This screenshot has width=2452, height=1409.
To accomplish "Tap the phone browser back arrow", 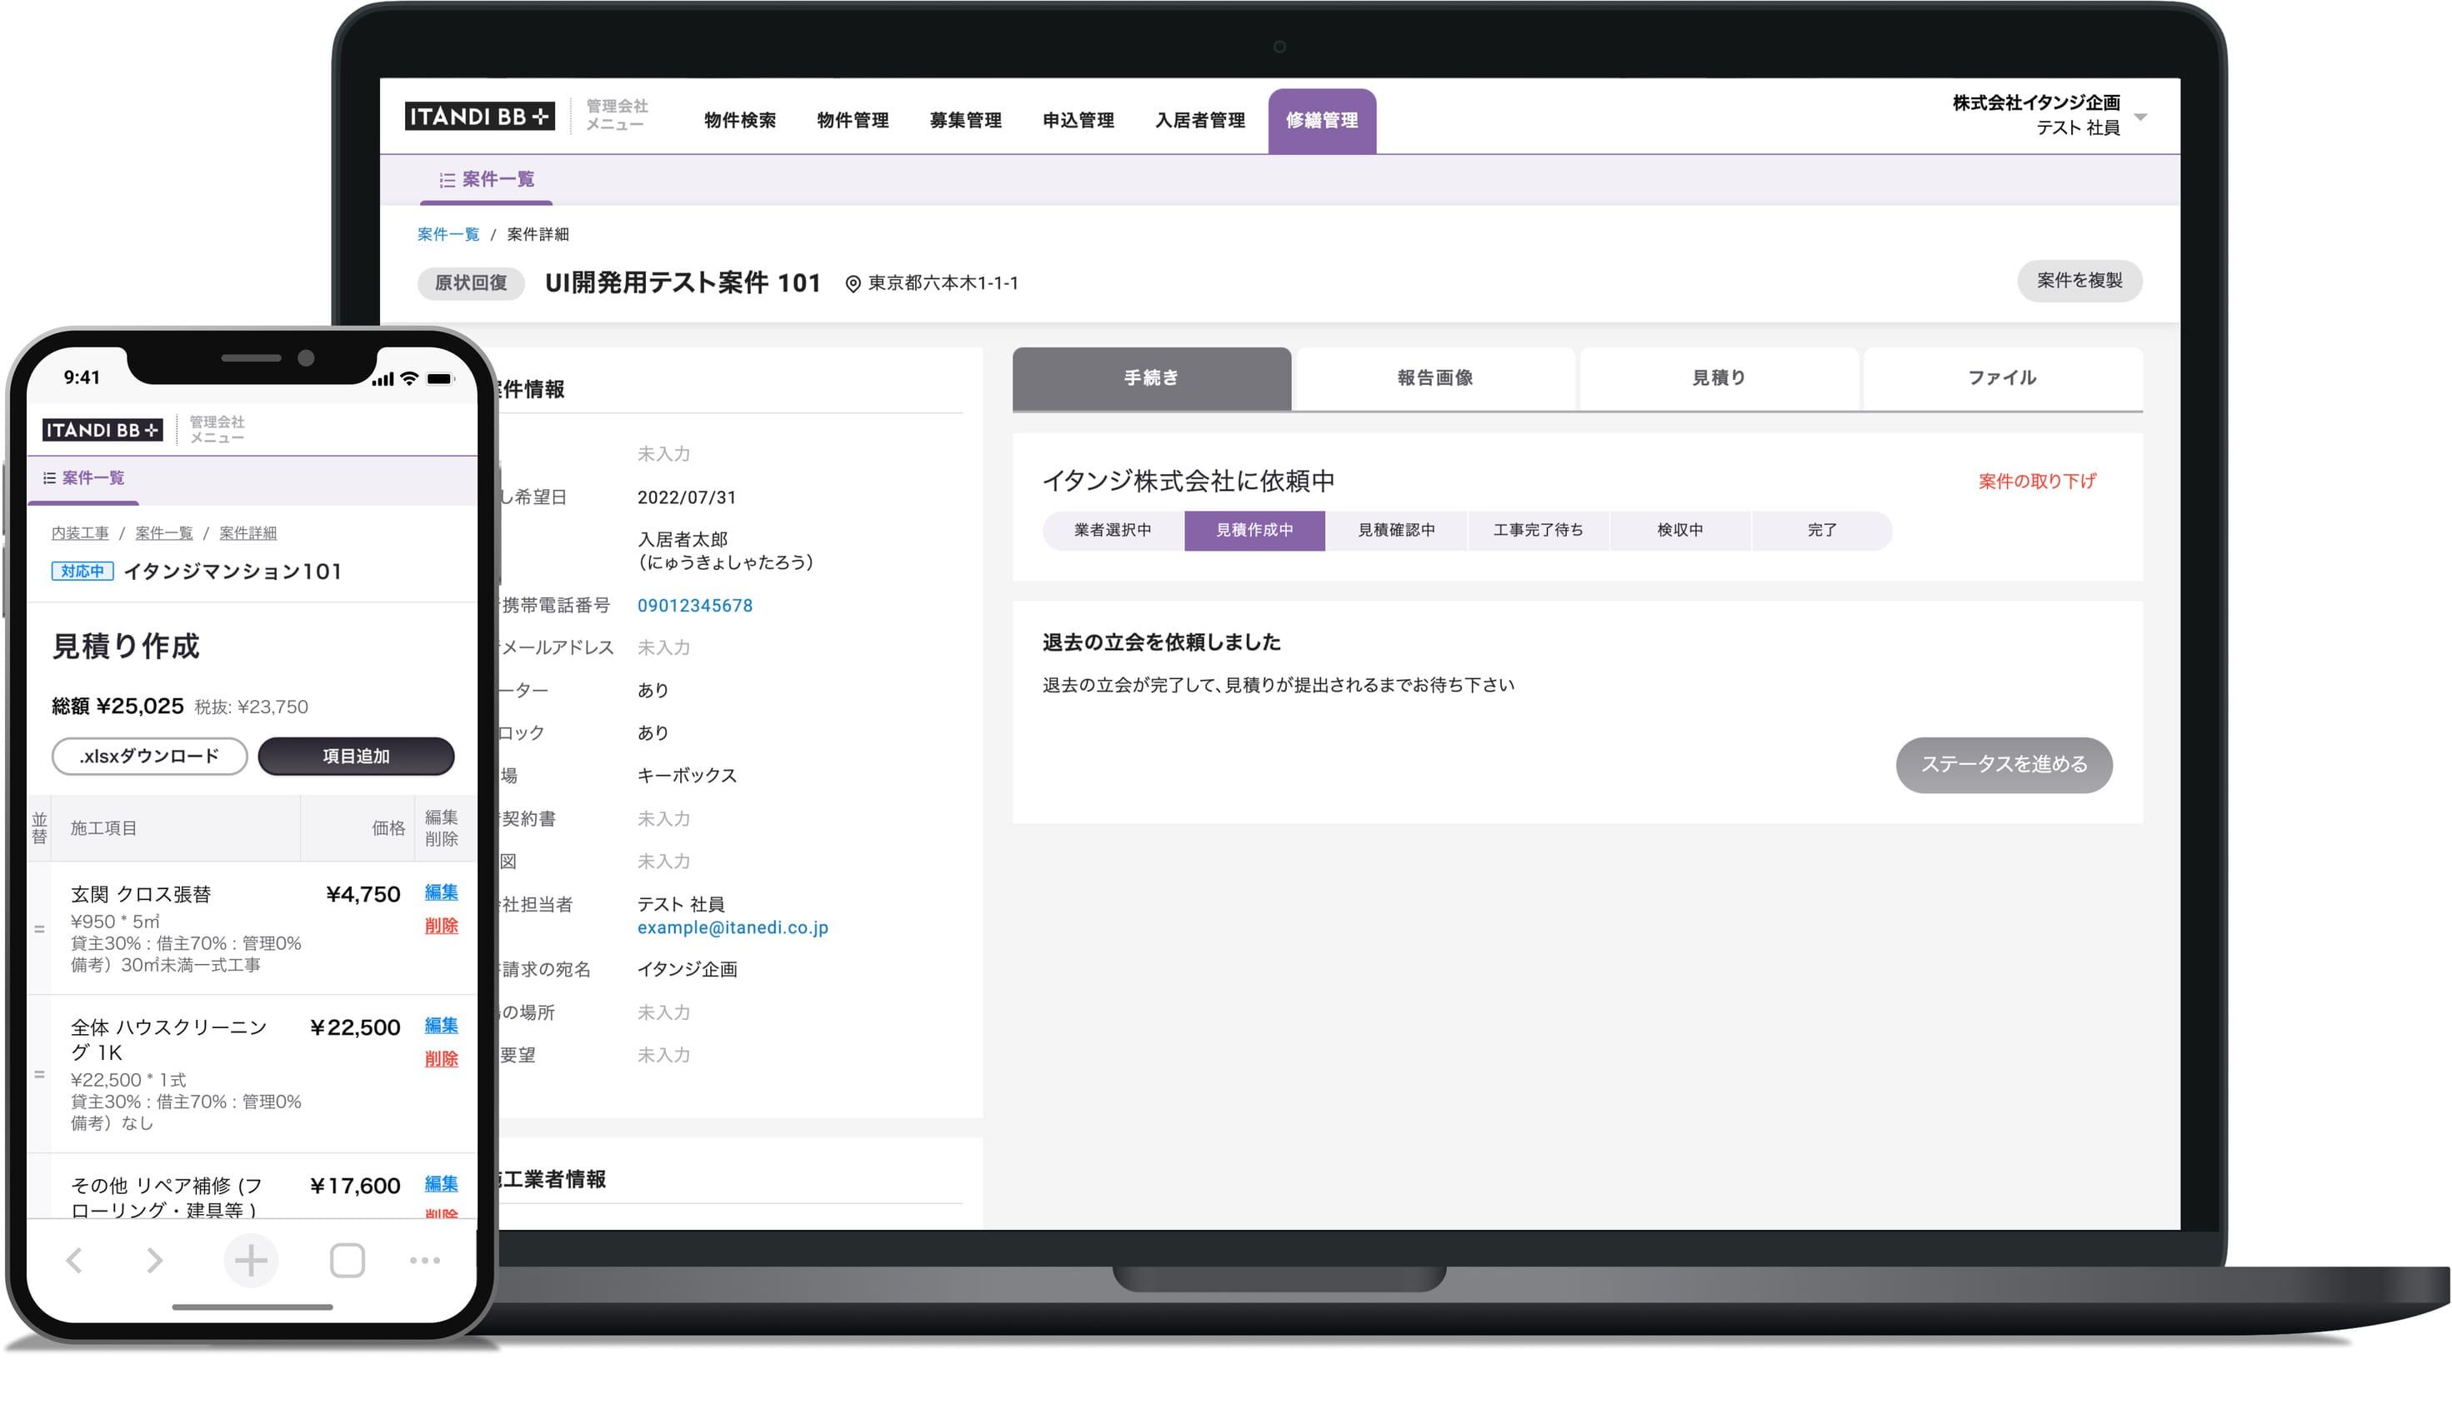I will (x=74, y=1260).
